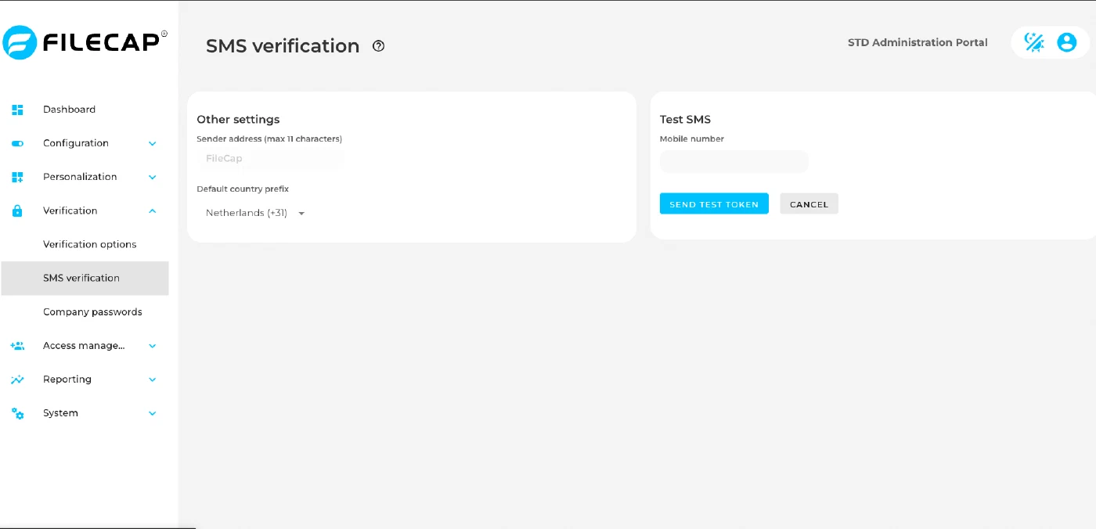Screen dimensions: 1096x529
Task: Open the Default country prefix dropdown
Action: pos(254,213)
